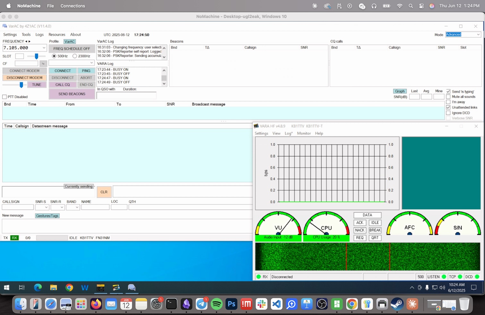The image size is (485, 315).
Task: Open the VarAC Settings menu
Action: click(x=10, y=35)
